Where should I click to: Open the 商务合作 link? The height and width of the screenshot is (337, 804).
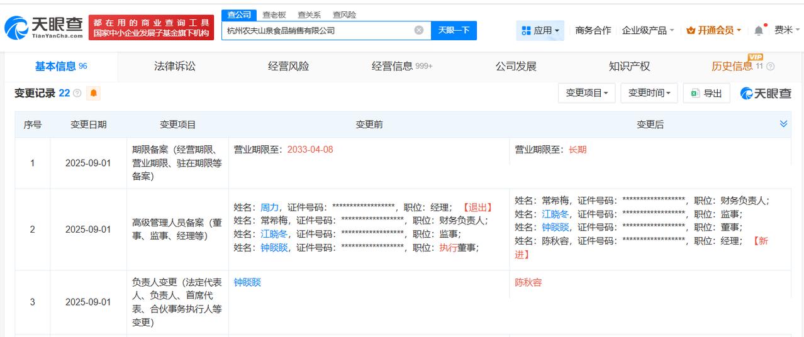click(x=593, y=30)
